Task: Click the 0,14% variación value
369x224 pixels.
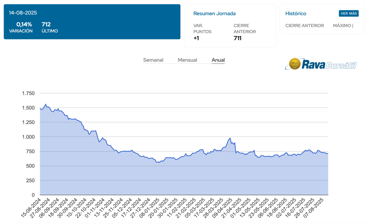Action: tap(24, 24)
